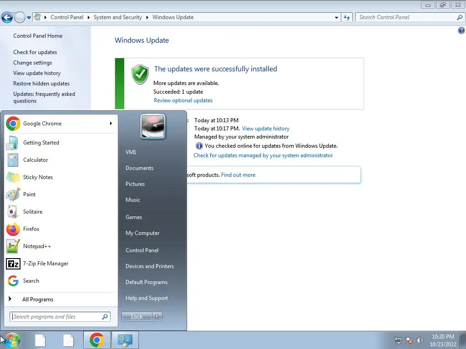Image resolution: width=466 pixels, height=349 pixels.
Task: Open root breadcrumb arrow before Control Panel
Action: [46, 18]
